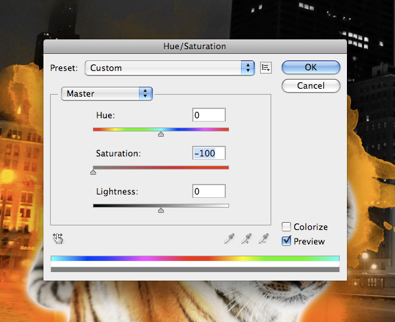This screenshot has height=322, width=395.
Task: Click the Hue rainbow gradient track
Action: click(161, 129)
